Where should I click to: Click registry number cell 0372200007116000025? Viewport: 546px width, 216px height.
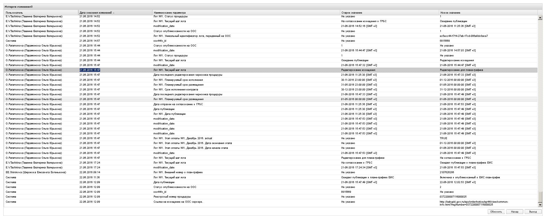(453, 197)
